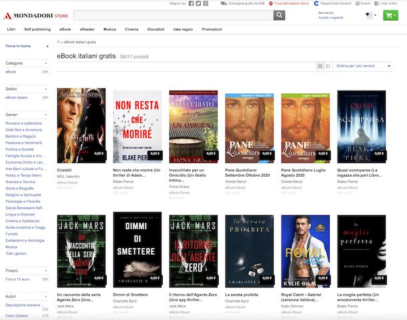Click the free delivery truck icon
This screenshot has height=320, width=407.
pos(224,3)
